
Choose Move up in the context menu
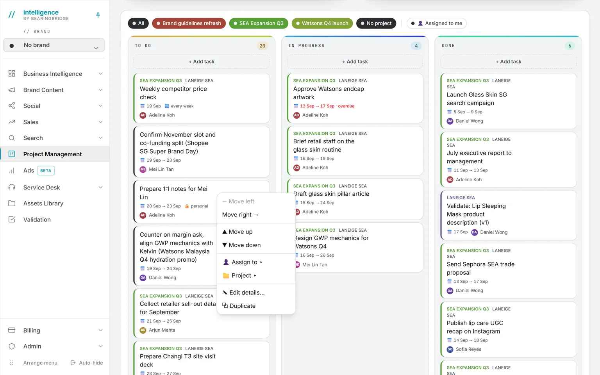coord(256,232)
